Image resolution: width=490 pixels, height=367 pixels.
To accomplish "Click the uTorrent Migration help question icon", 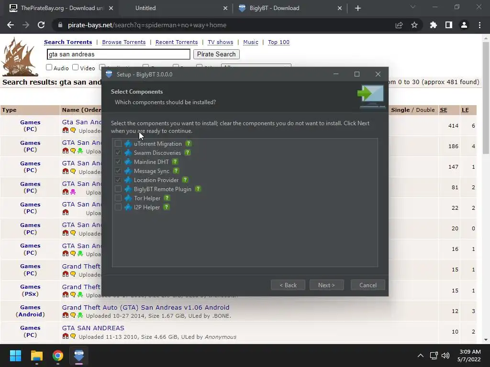I will click(188, 143).
